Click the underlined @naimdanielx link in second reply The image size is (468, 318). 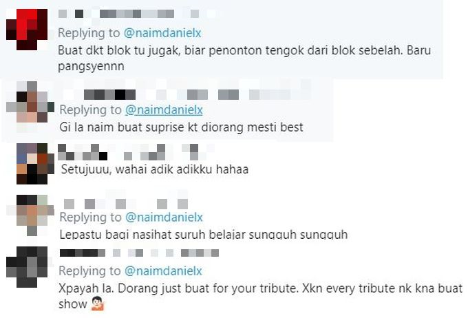click(x=164, y=110)
